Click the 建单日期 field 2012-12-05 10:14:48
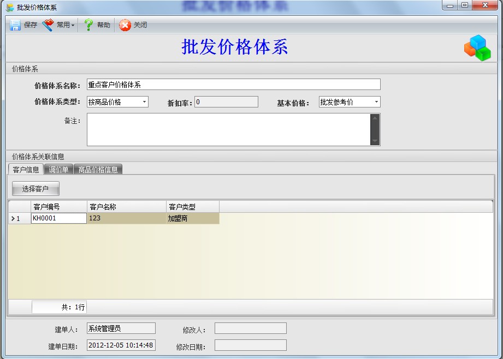Image resolution: width=503 pixels, height=359 pixels. tap(121, 345)
